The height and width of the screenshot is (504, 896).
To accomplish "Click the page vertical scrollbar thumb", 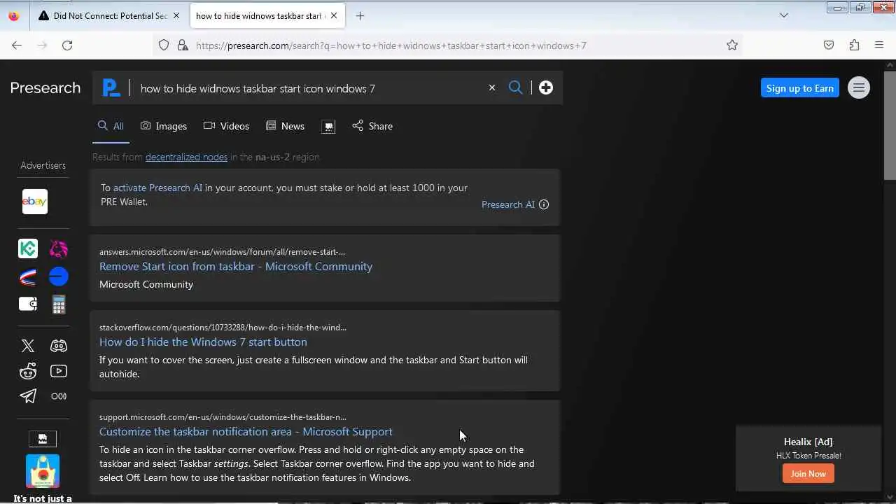I will tap(890, 125).
